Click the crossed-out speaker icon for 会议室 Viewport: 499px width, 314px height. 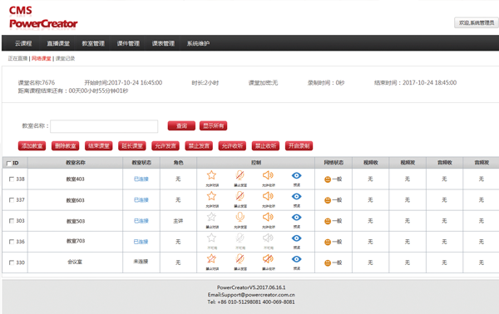(x=268, y=259)
